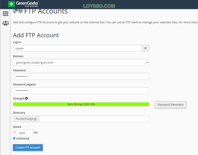
Task: Focus the Directory path input
Action: tap(94, 119)
